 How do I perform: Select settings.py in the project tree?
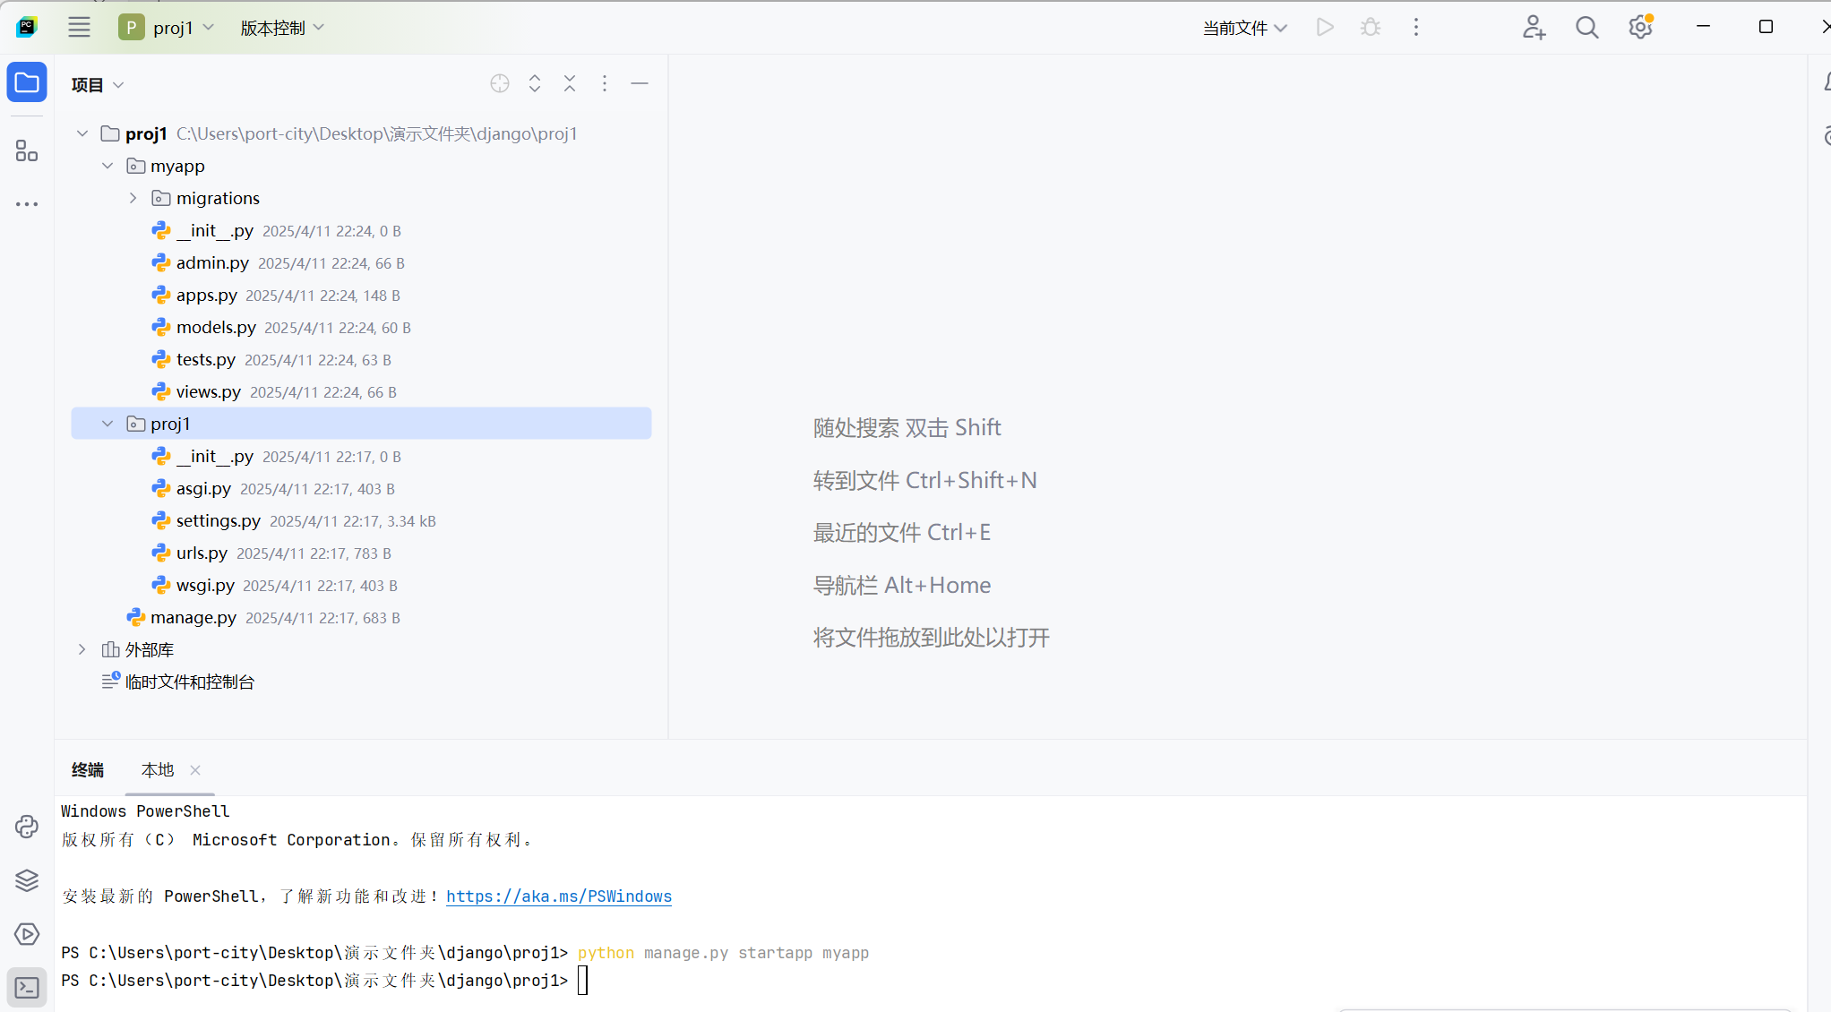[218, 520]
